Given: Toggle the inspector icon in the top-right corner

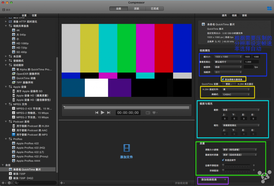Looking at the screenshot, I should pos(269,9).
